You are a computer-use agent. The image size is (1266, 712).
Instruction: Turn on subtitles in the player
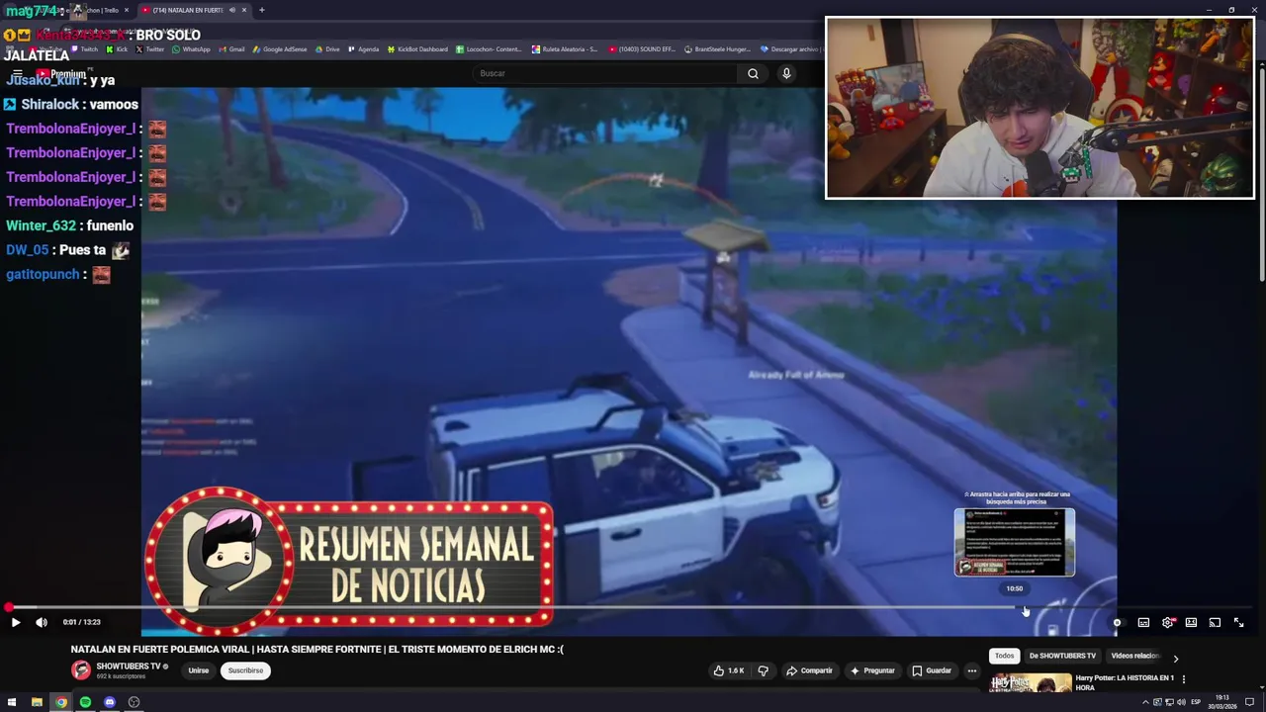pyautogui.click(x=1143, y=622)
